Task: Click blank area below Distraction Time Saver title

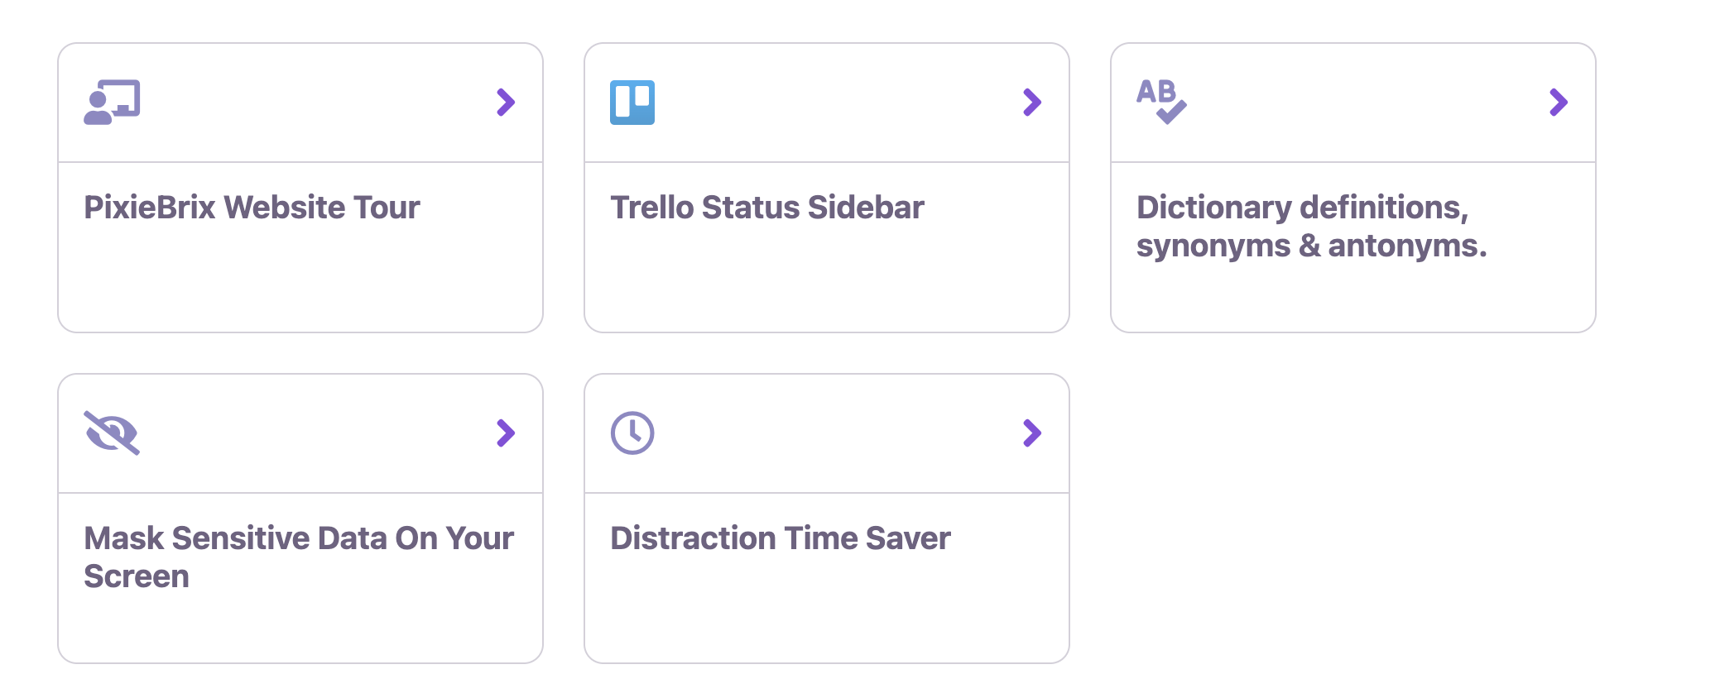Action: [x=826, y=612]
